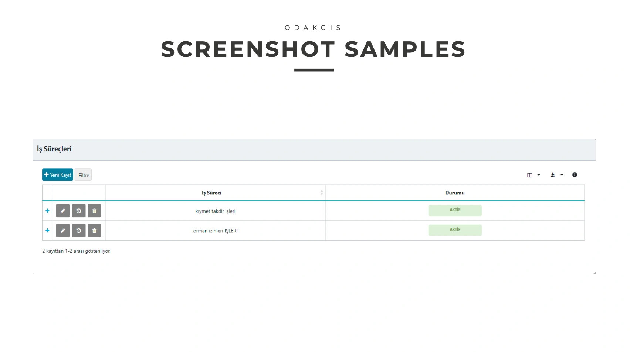Image resolution: width=630 pixels, height=352 pixels.
Task: Delete the kıymet takdir işleri record
Action: coord(94,211)
